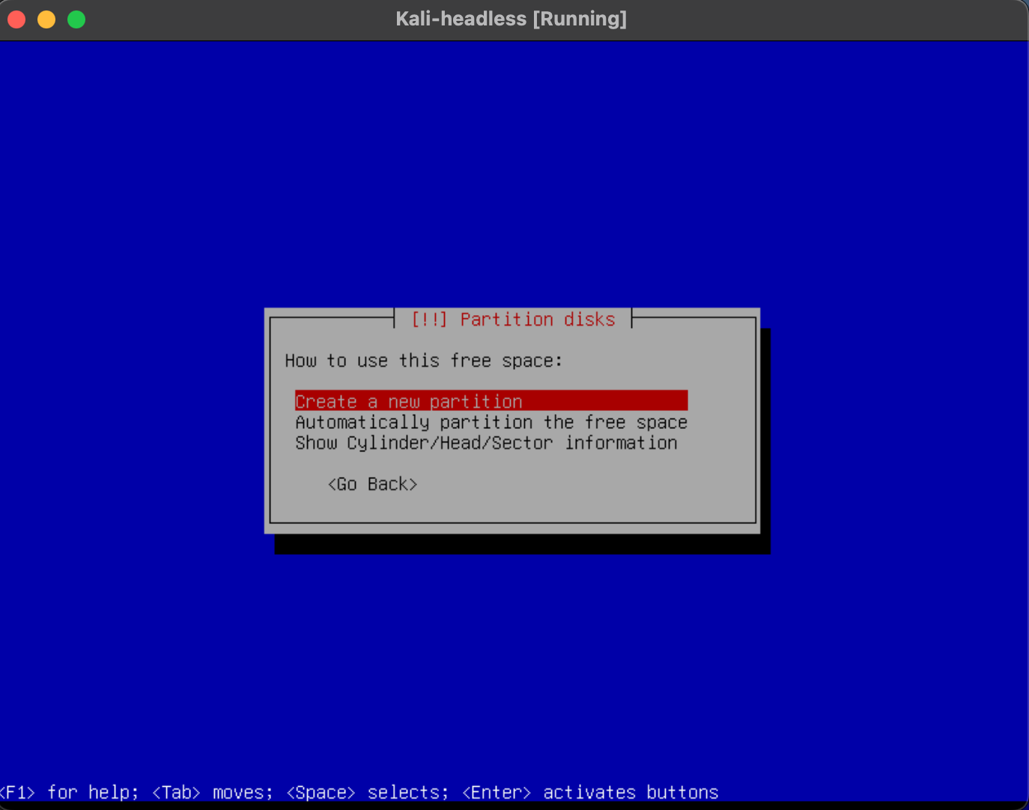Click "How to use this free space:" prompt
Screen dimensions: 1029x810
tap(423, 361)
